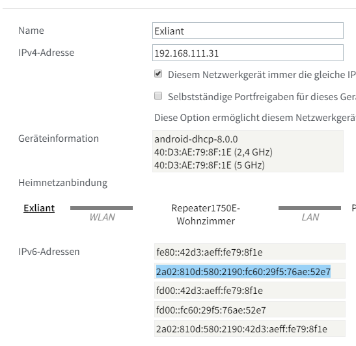Click the Heimnetzanbindung section label
Image resolution: width=356 pixels, height=346 pixels.
[63, 183]
